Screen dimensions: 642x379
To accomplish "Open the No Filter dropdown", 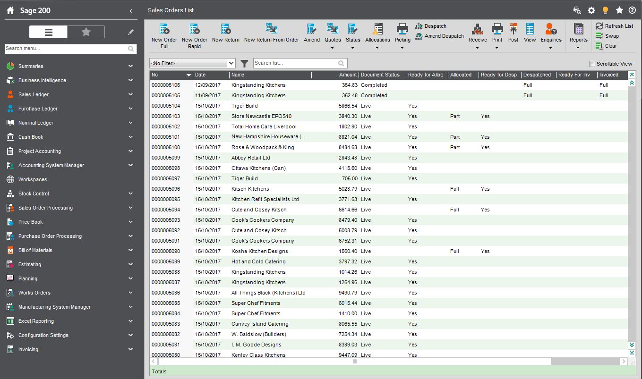I will (192, 63).
